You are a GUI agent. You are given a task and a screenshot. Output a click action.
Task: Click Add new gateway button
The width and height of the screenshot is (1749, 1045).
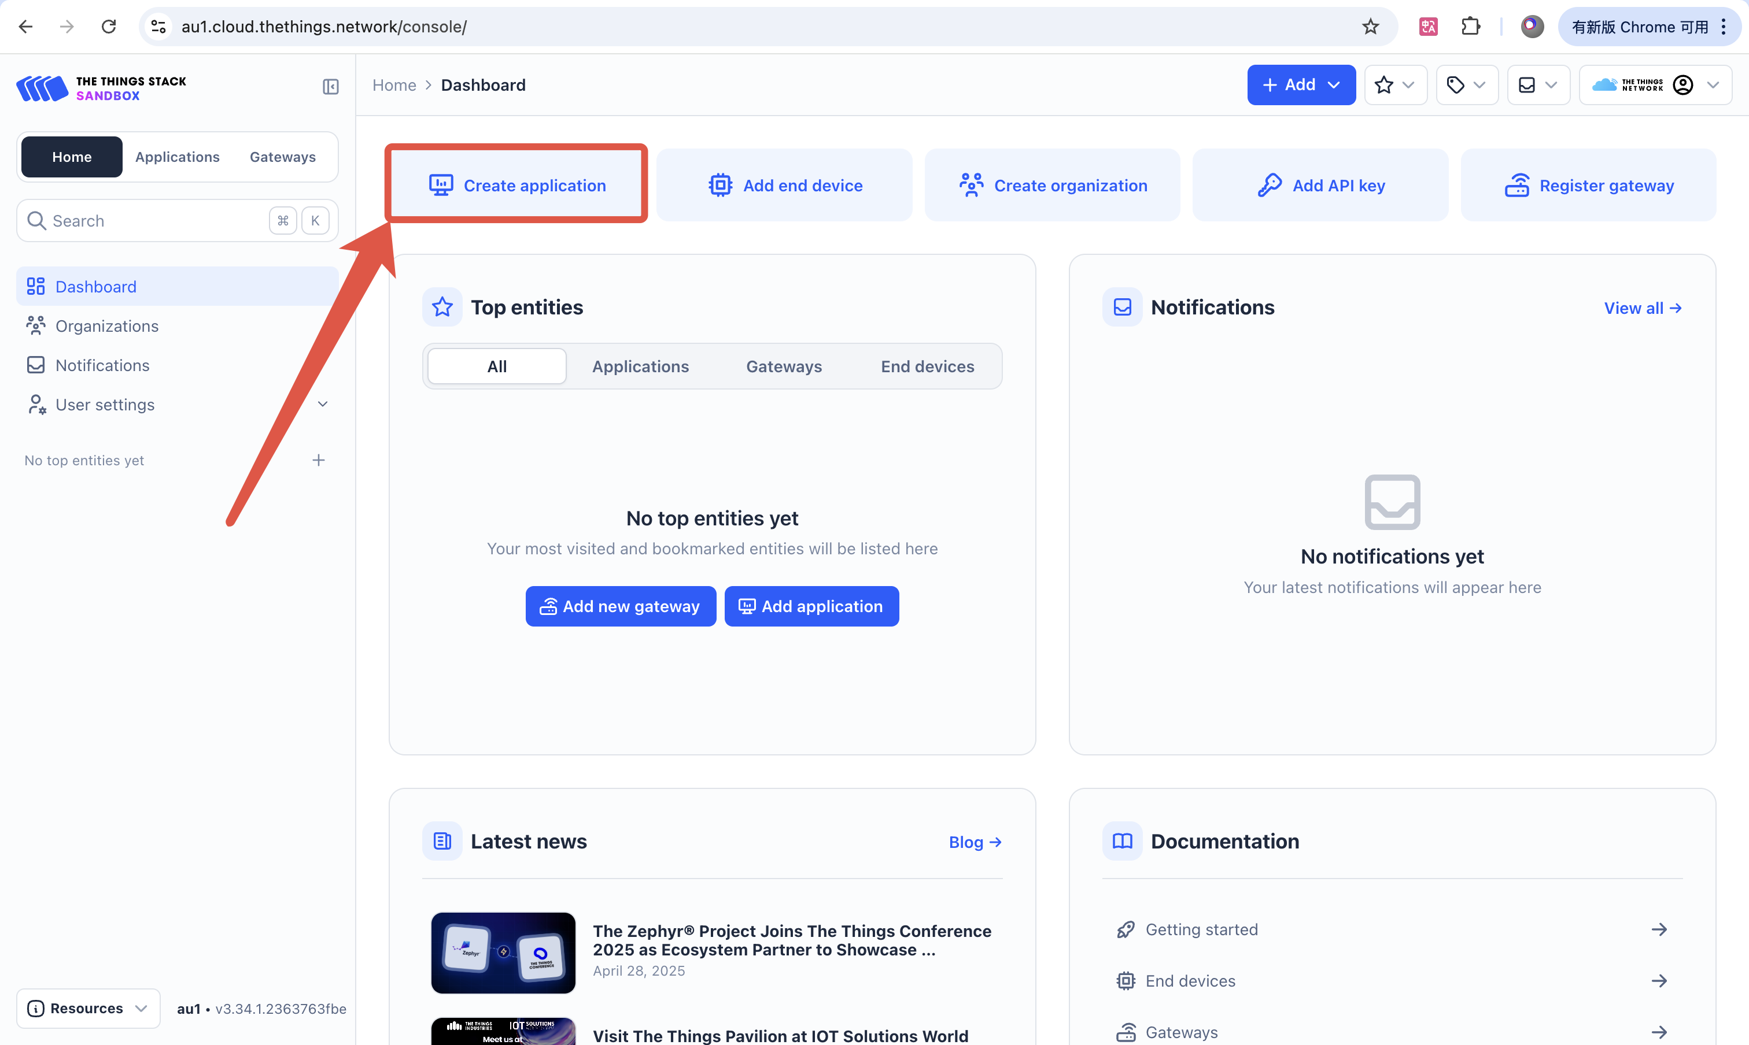point(621,606)
